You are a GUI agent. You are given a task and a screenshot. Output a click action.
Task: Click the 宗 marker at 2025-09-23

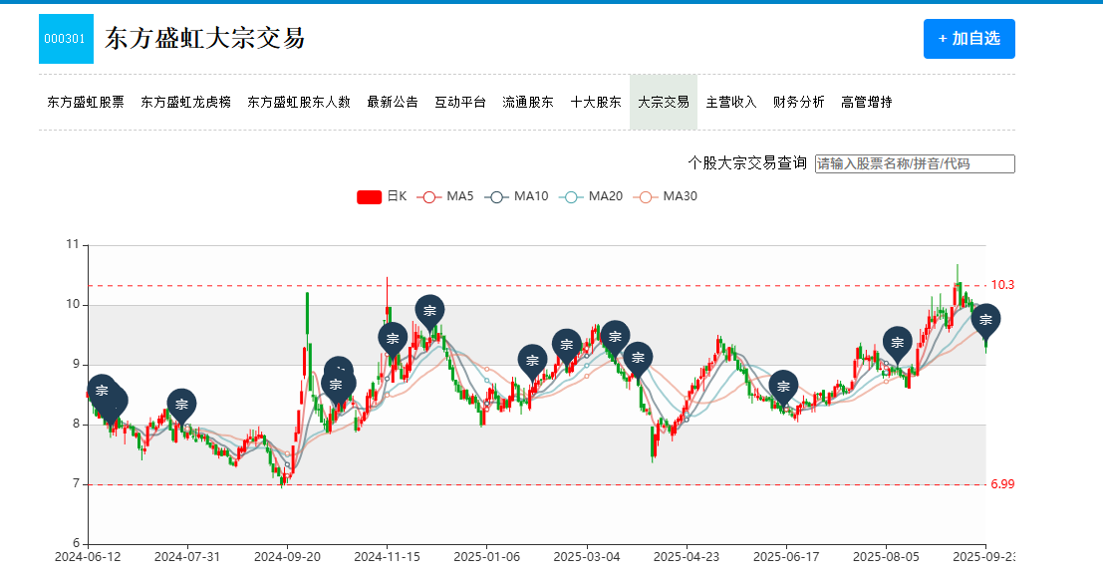tap(986, 319)
